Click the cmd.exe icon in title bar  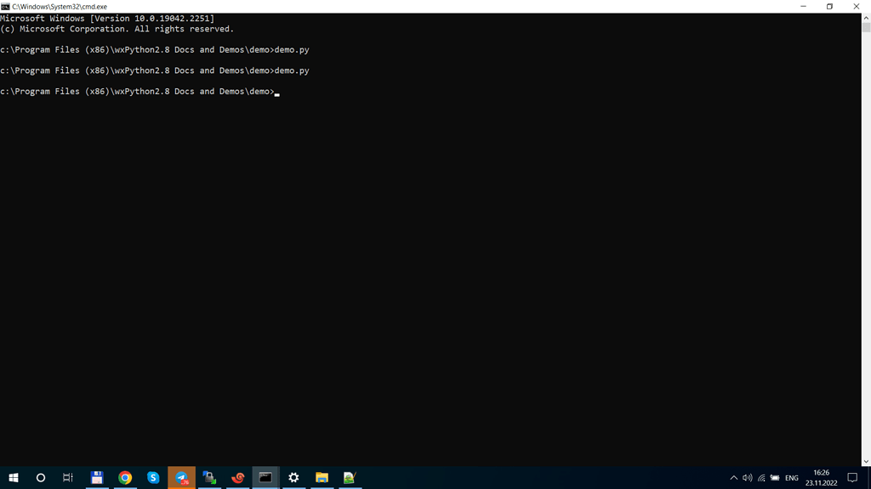coord(5,6)
